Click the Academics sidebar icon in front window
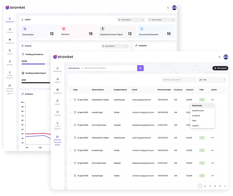 tap(58, 91)
